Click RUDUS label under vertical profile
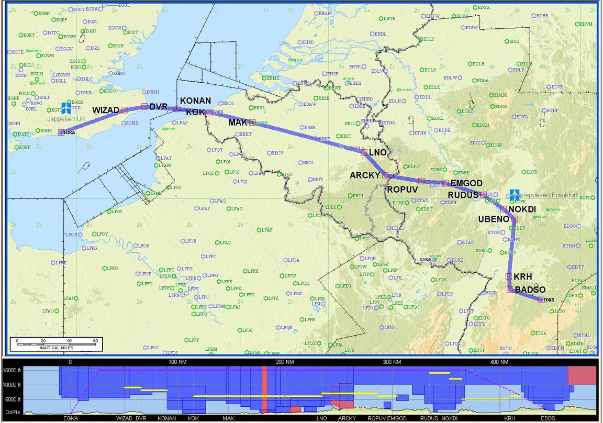The width and height of the screenshot is (603, 423). (x=429, y=418)
